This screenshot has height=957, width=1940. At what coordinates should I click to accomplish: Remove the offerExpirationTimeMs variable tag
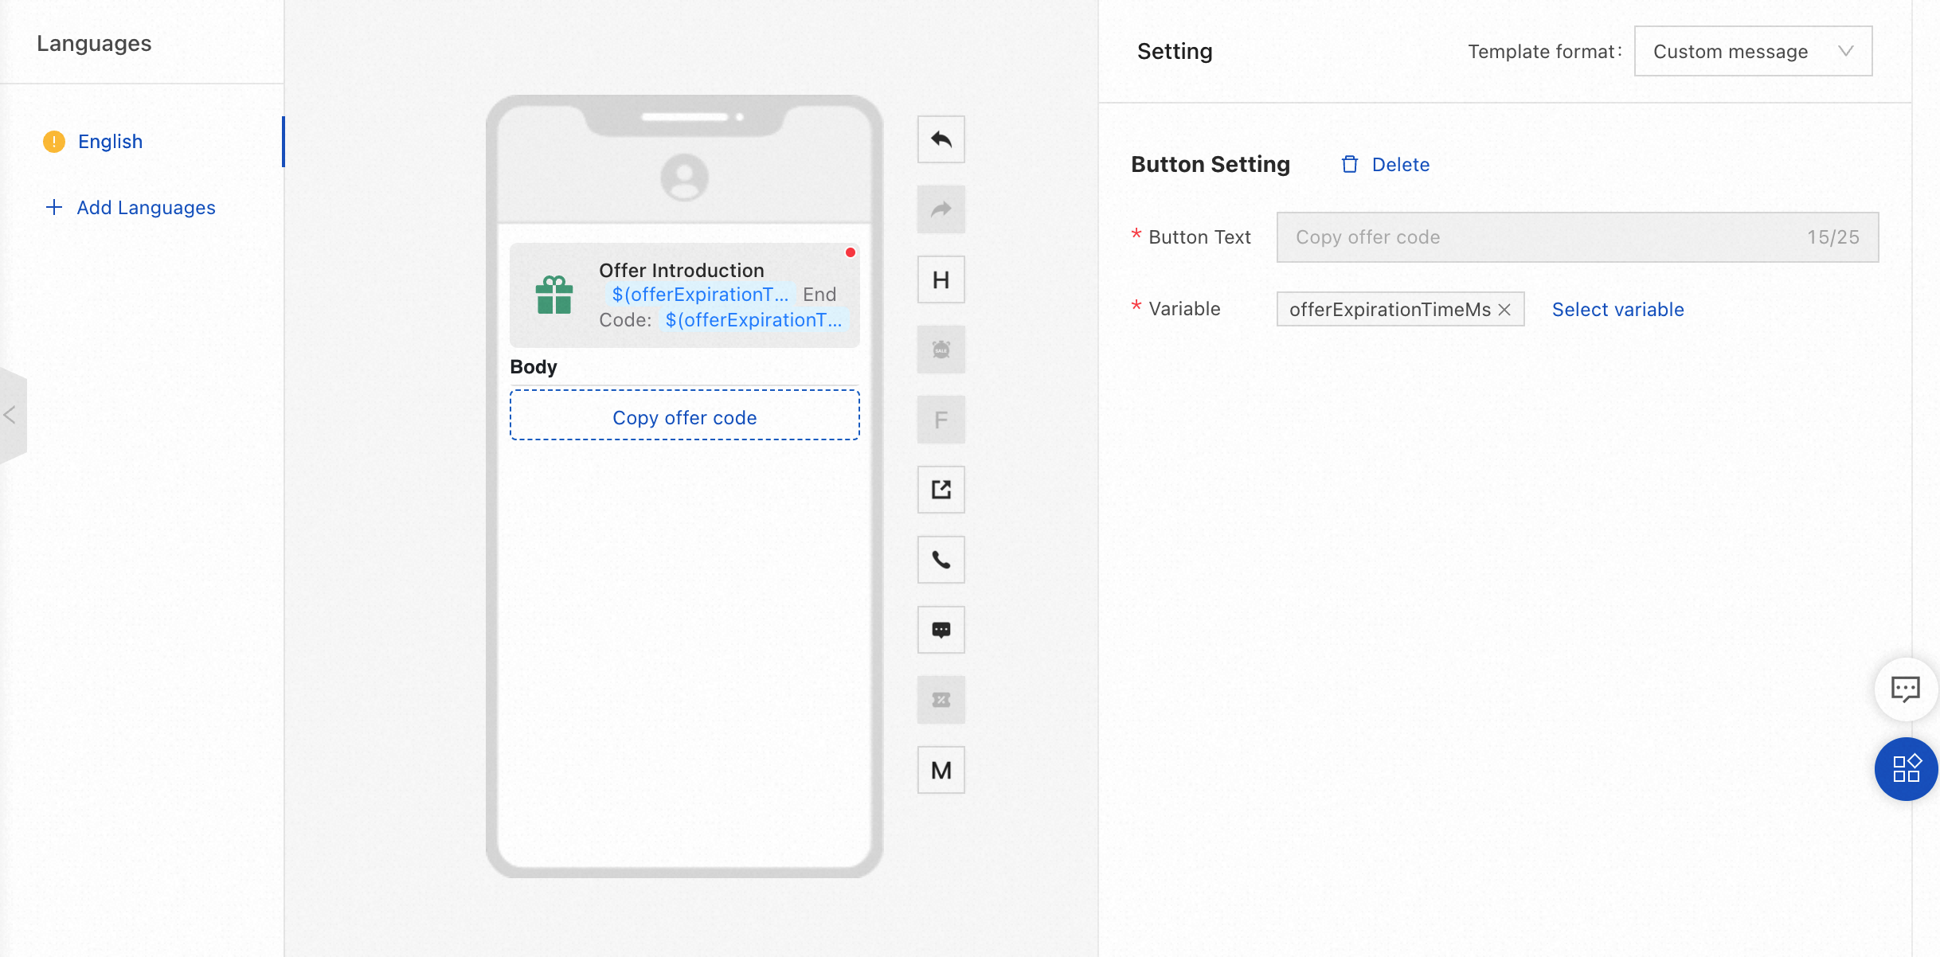click(x=1504, y=310)
